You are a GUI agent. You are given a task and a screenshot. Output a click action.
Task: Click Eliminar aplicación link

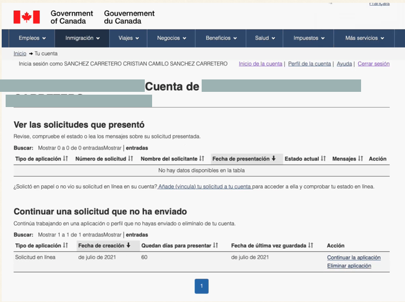[x=349, y=266]
